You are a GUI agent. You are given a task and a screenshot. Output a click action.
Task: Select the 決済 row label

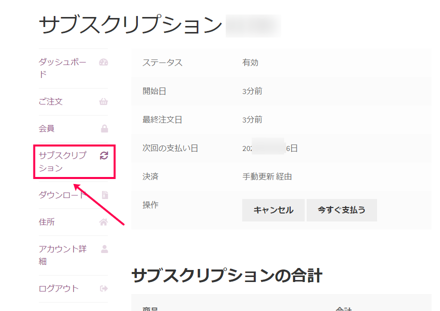[x=150, y=176]
